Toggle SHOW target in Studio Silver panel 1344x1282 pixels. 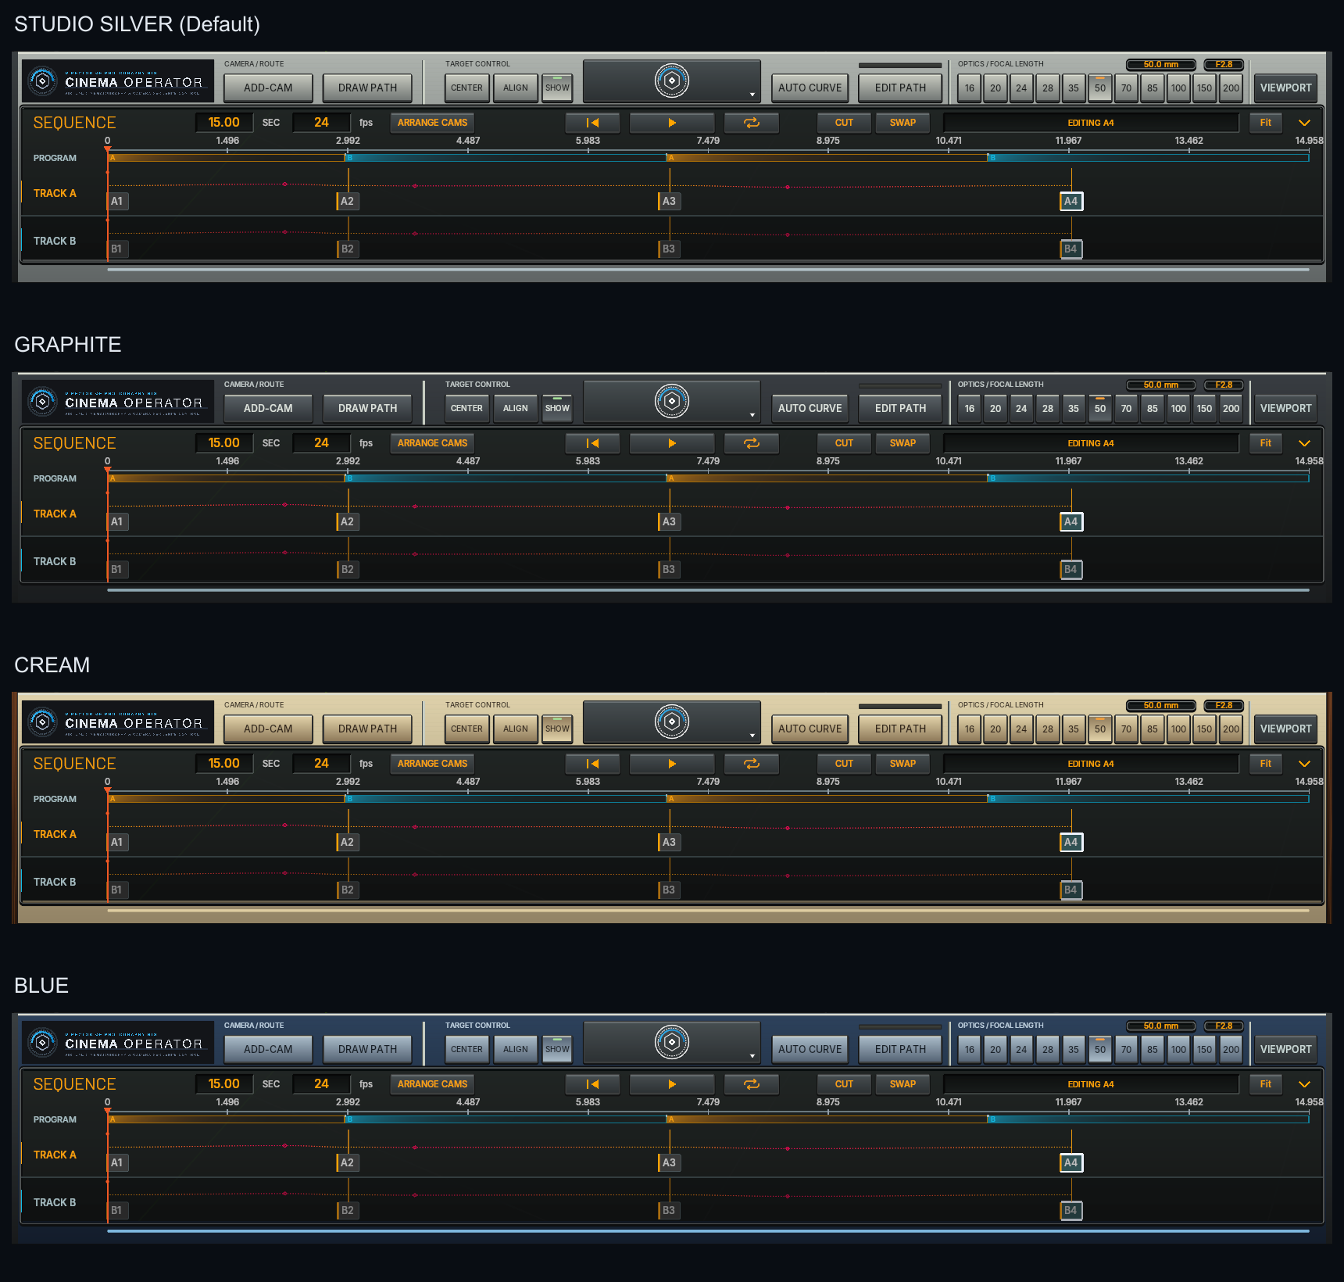pyautogui.click(x=557, y=88)
